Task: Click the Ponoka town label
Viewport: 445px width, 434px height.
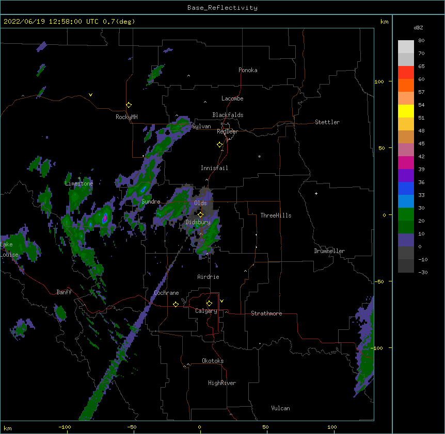Action: pyautogui.click(x=248, y=70)
